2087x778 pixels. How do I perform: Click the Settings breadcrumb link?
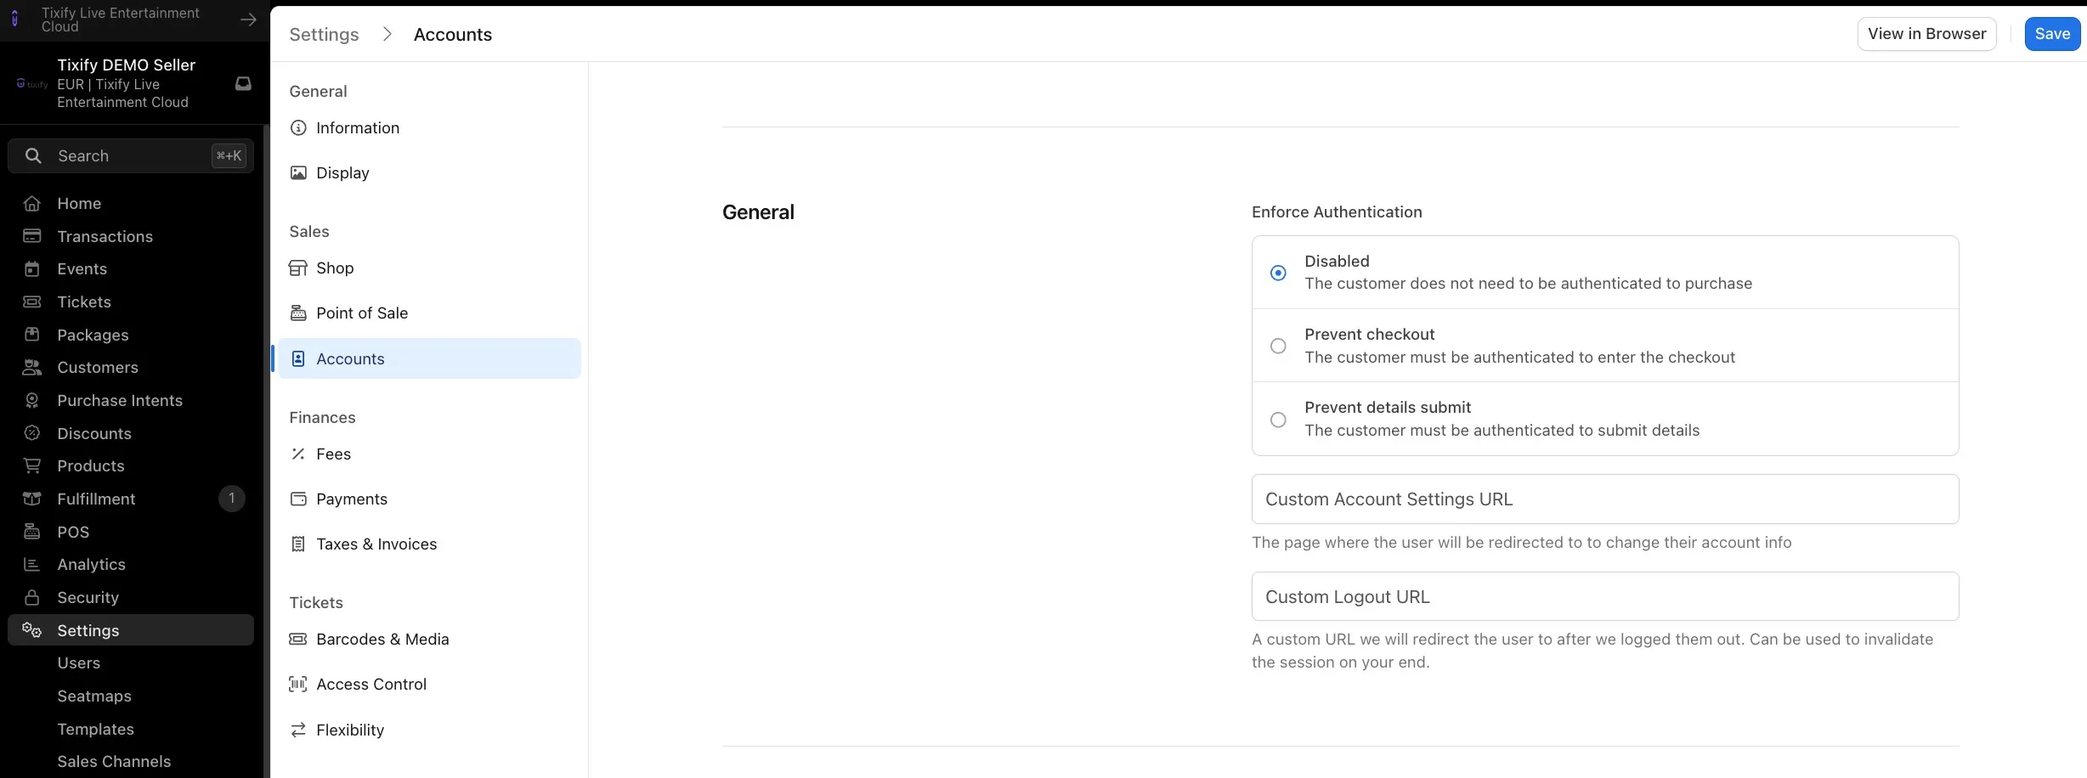tap(324, 34)
